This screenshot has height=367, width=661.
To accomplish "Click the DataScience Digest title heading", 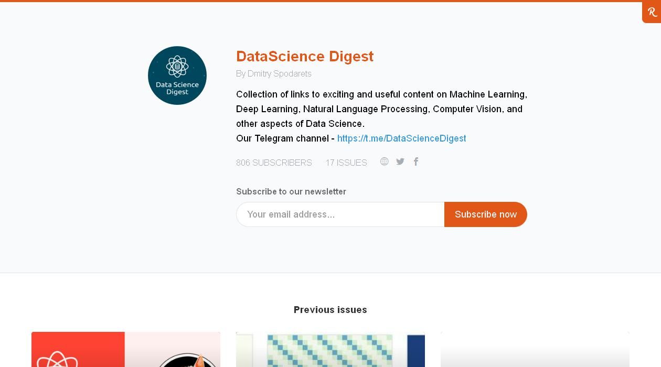I will (x=305, y=56).
